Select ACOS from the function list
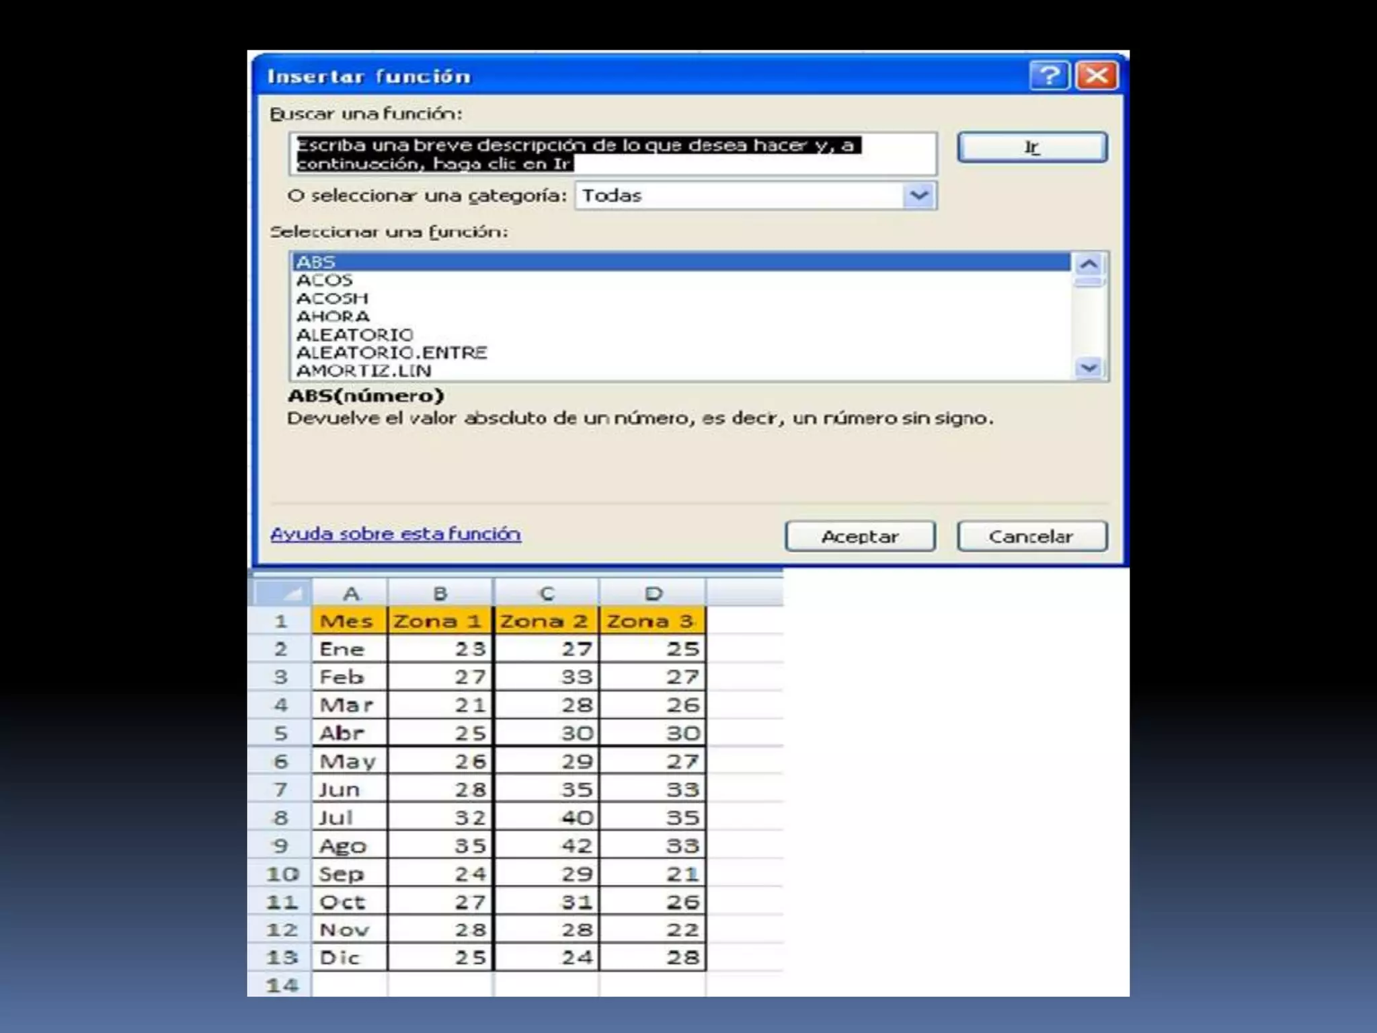This screenshot has height=1033, width=1377. [325, 280]
